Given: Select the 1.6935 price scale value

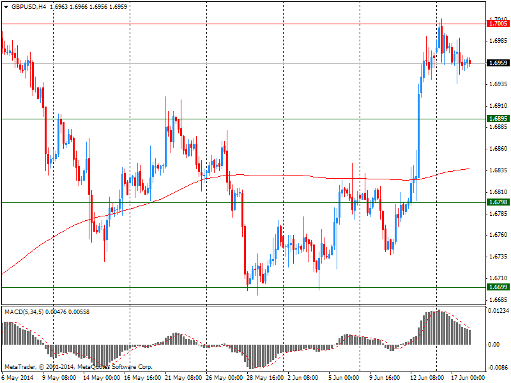Looking at the screenshot, I should (x=499, y=84).
